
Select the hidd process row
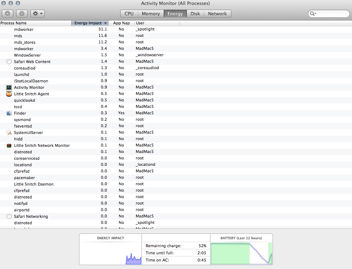176,139
